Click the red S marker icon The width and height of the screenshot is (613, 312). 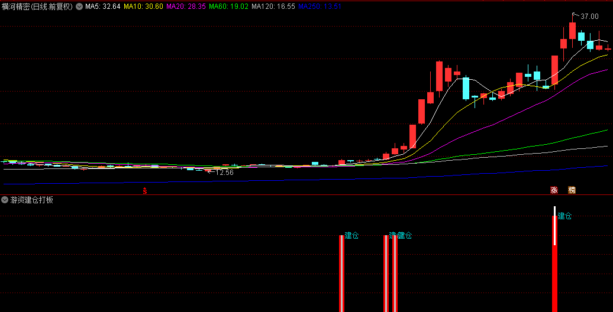[x=144, y=191]
